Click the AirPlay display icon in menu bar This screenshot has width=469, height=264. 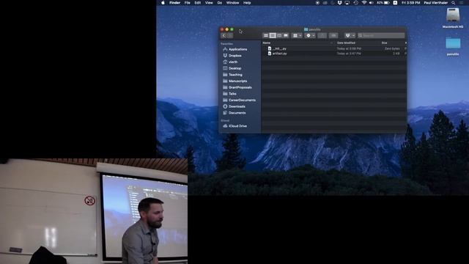point(347,3)
